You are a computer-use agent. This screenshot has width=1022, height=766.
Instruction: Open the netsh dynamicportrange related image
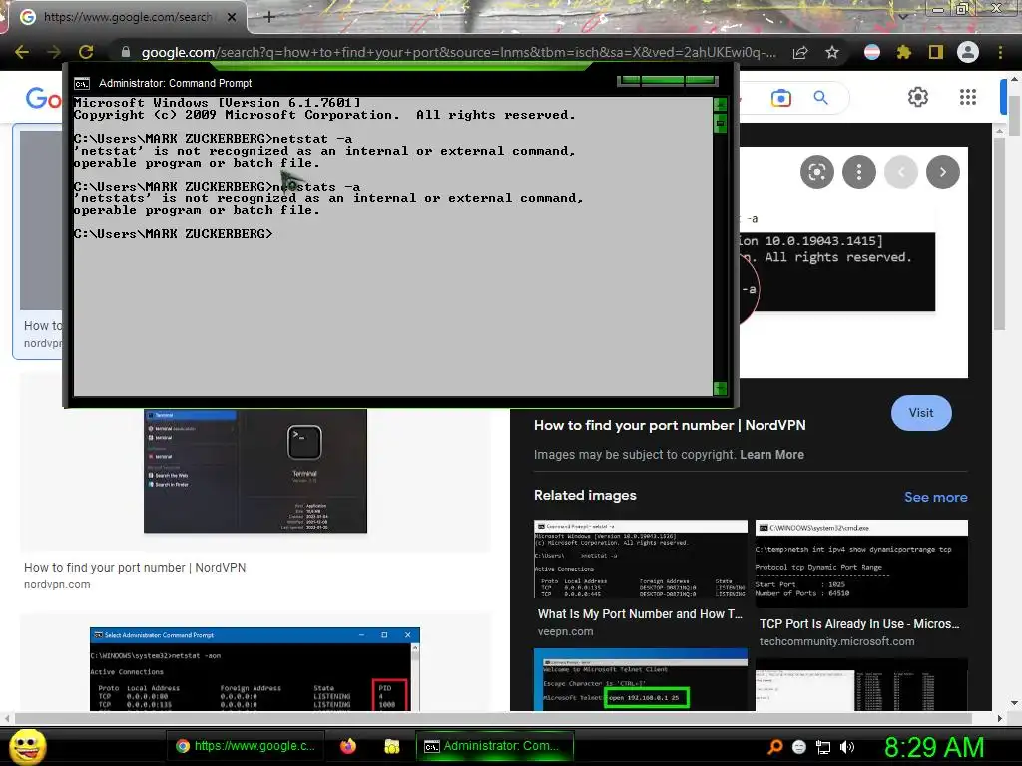tap(861, 564)
